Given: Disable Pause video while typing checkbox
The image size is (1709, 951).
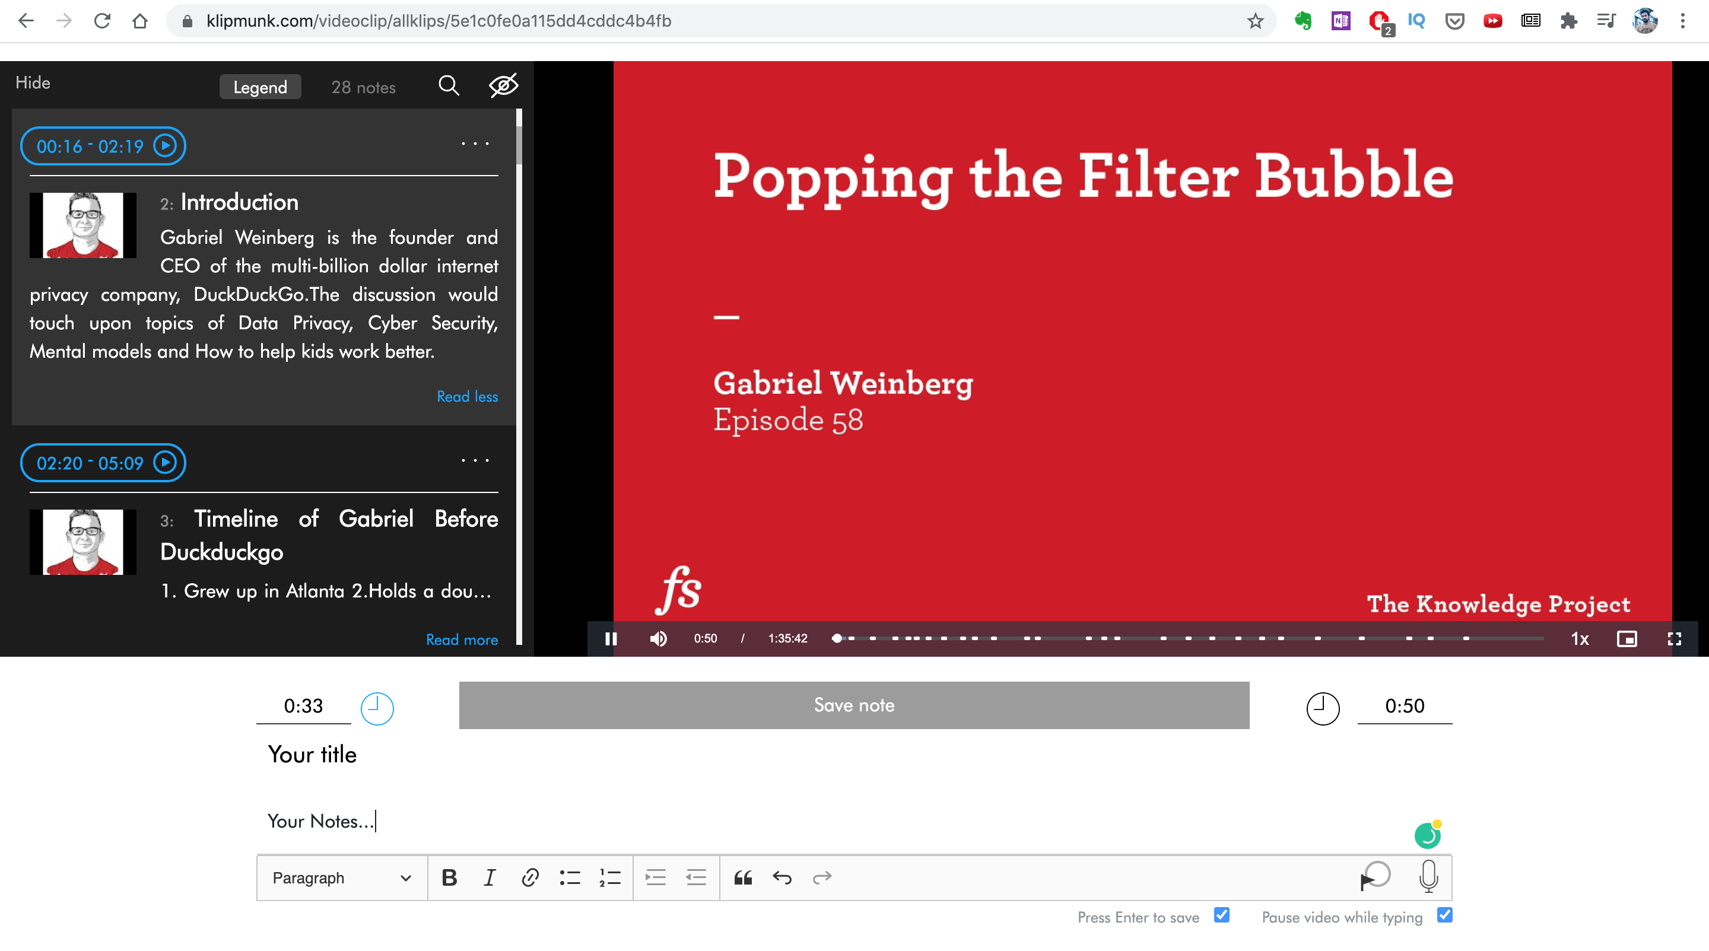Looking at the screenshot, I should click(1444, 915).
